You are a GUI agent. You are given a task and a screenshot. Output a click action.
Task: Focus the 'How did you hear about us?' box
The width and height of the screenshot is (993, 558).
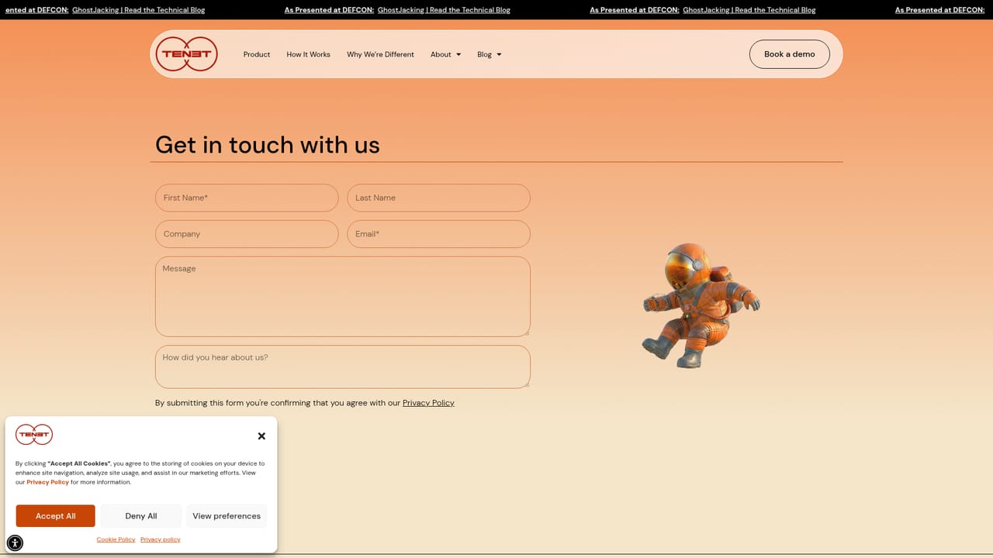point(343,367)
